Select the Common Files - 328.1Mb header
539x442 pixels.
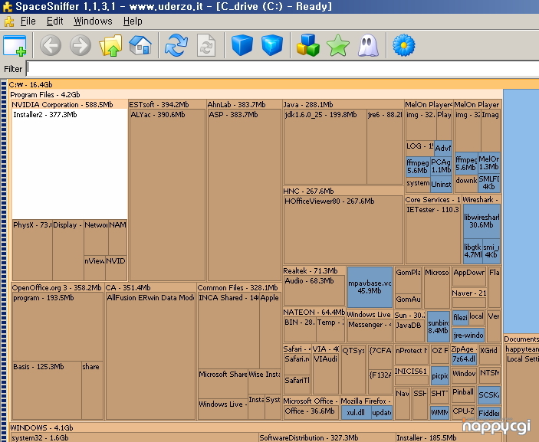(x=239, y=287)
